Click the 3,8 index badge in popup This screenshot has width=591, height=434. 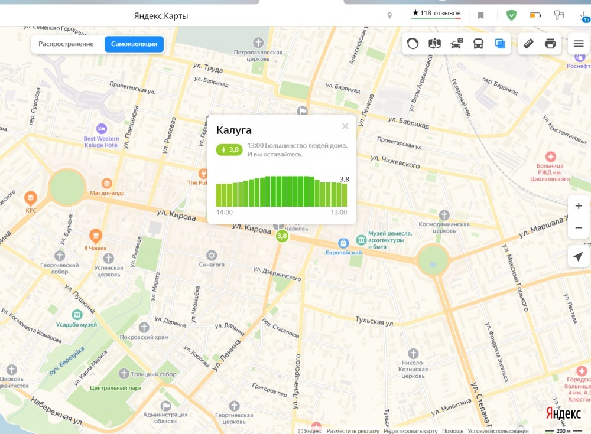[x=229, y=149]
